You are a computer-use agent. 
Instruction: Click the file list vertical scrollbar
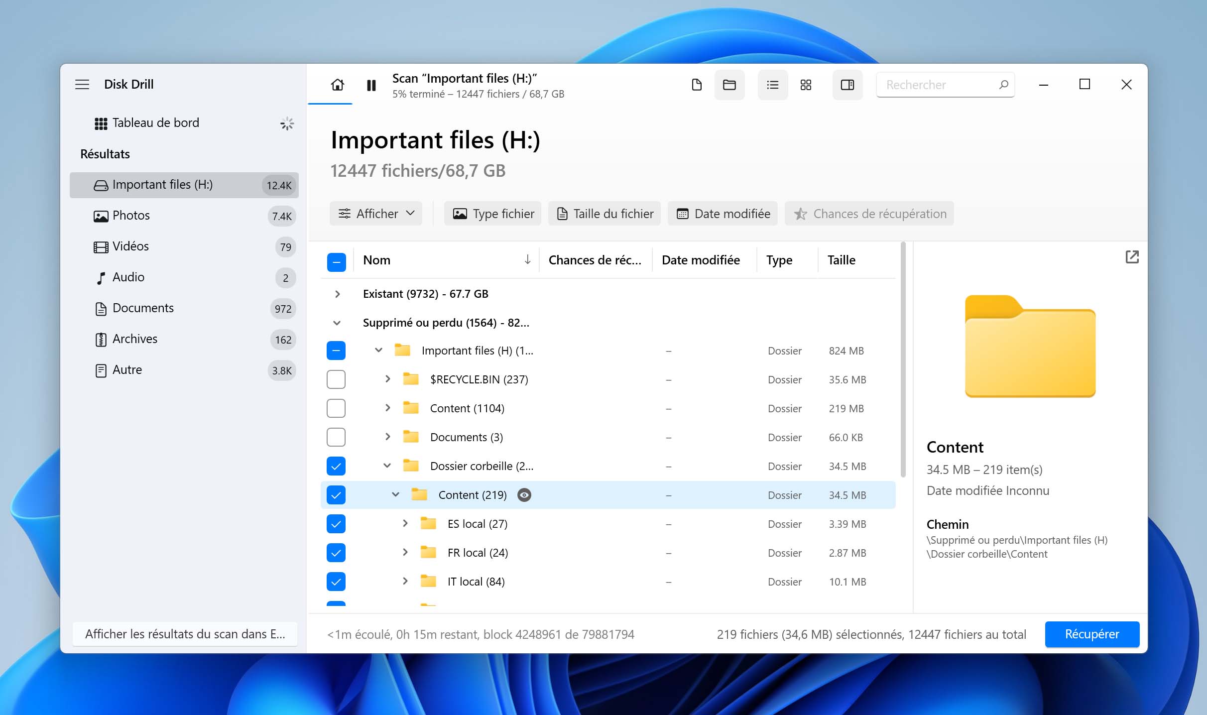903,359
